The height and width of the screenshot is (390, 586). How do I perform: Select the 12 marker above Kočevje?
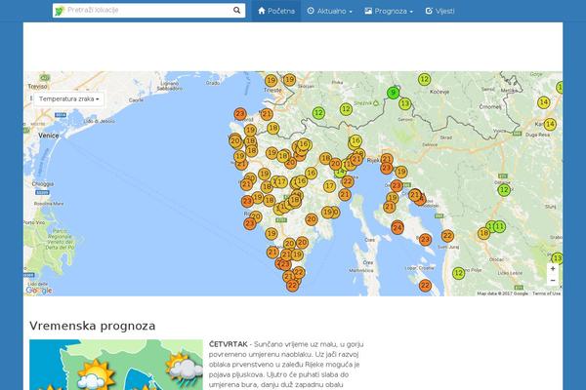[x=424, y=79]
